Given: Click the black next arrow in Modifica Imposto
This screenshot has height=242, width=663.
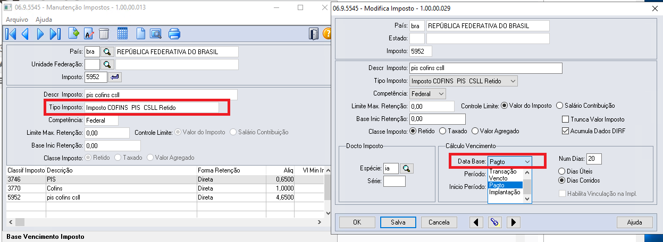Looking at the screenshot, I should (x=513, y=222).
